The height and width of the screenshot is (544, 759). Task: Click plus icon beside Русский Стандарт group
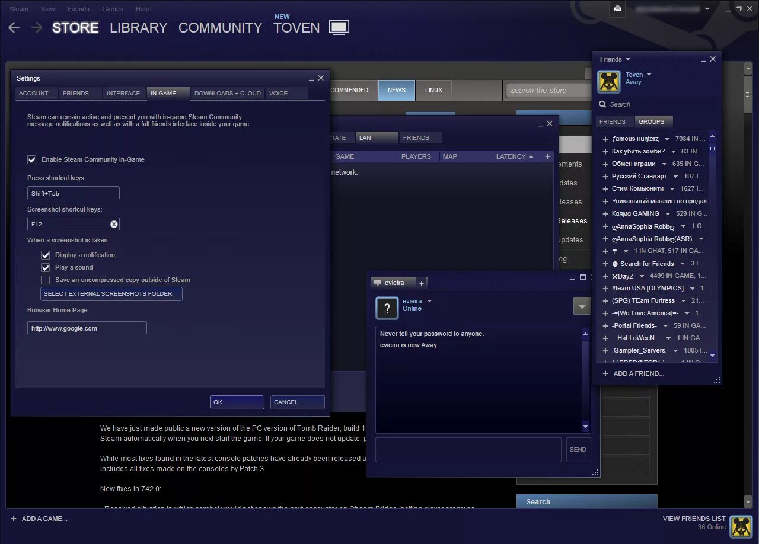pos(605,177)
